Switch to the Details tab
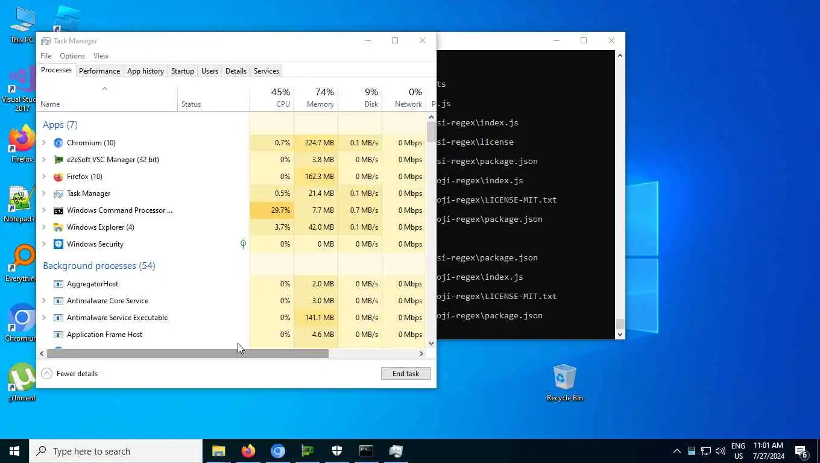820x463 pixels. point(236,71)
